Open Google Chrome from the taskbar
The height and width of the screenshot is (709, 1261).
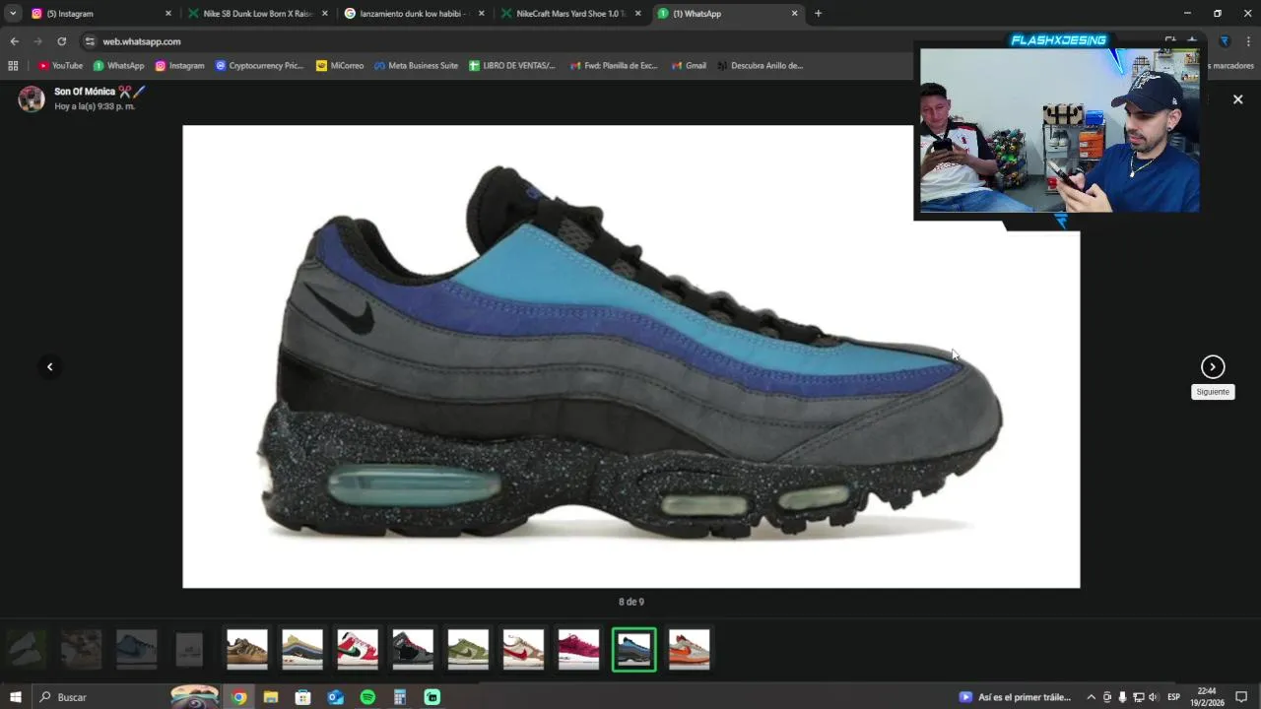click(x=238, y=697)
